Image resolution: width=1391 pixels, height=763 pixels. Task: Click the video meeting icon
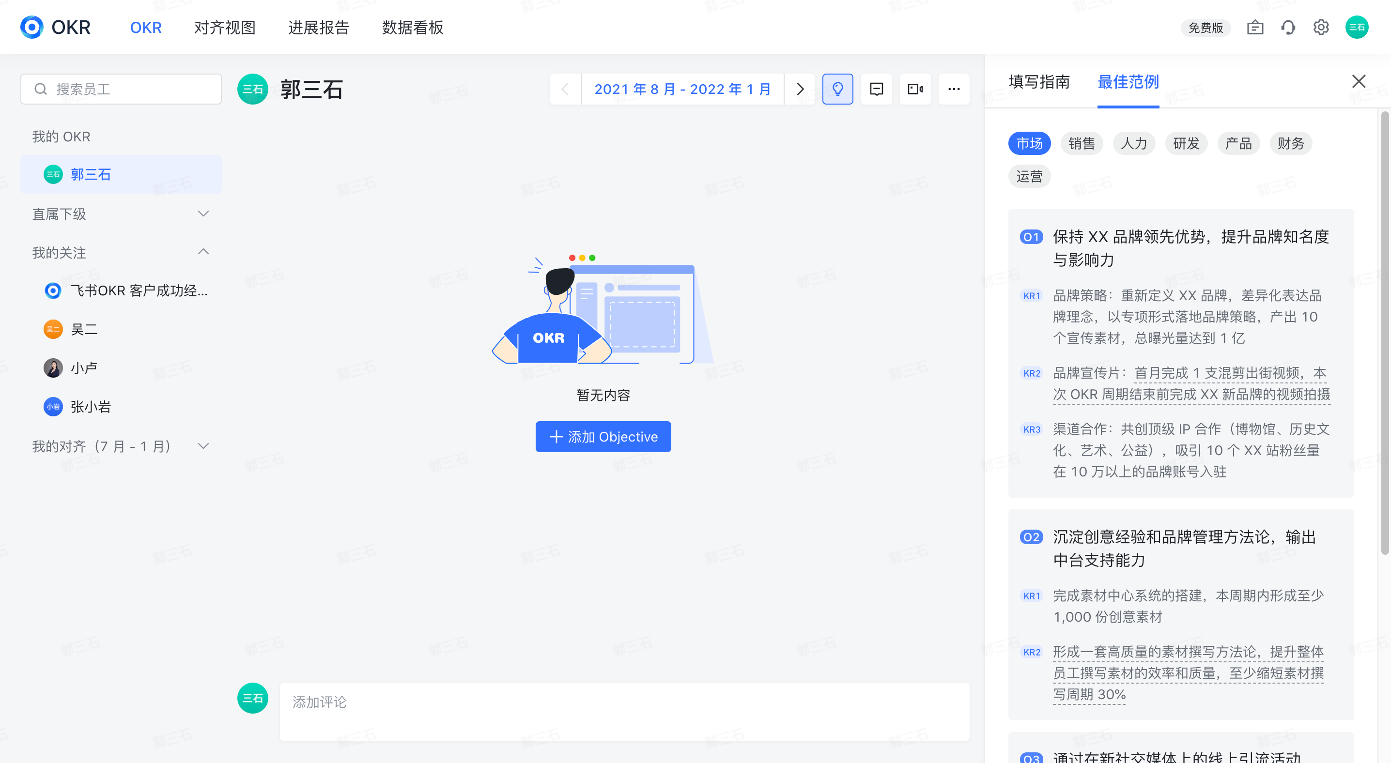click(915, 89)
